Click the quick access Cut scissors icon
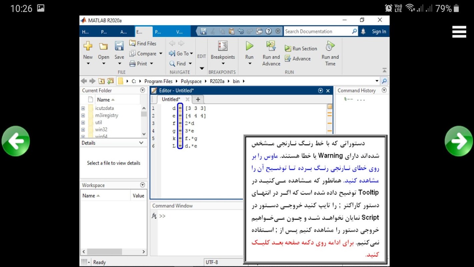The width and height of the screenshot is (474, 267). (x=213, y=31)
